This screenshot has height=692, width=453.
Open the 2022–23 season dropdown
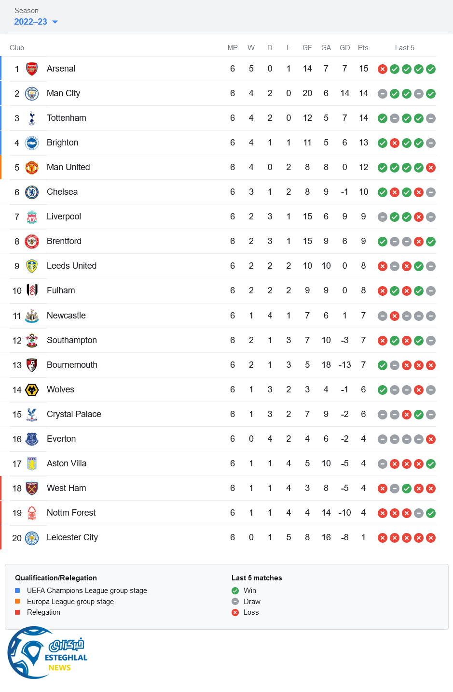pyautogui.click(x=31, y=22)
